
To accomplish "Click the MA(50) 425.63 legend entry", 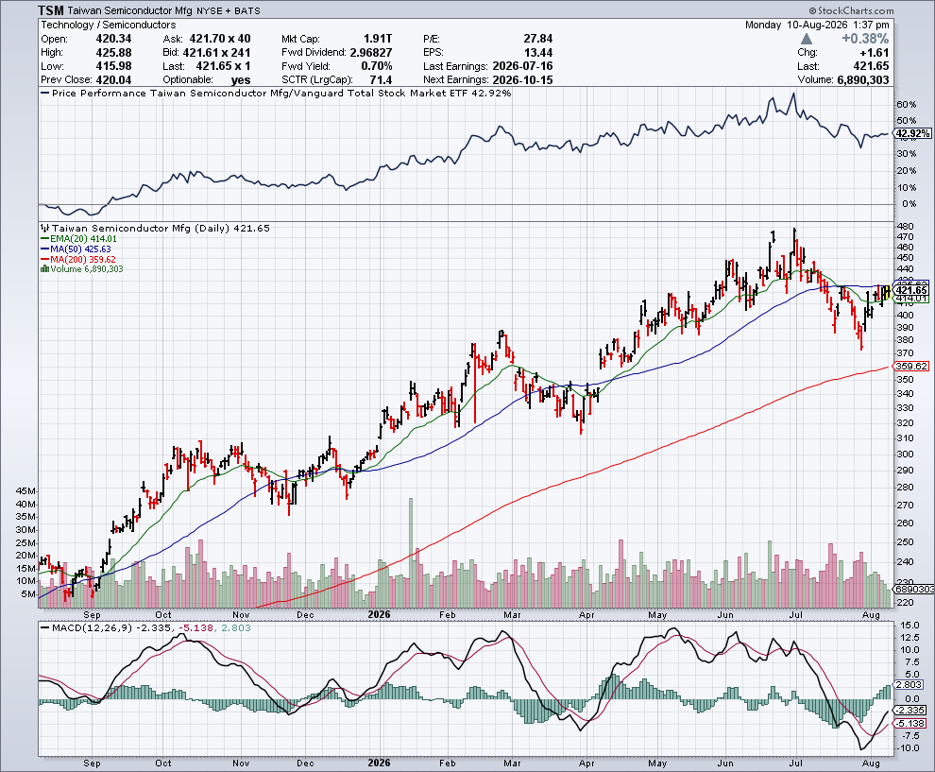I will tap(76, 249).
